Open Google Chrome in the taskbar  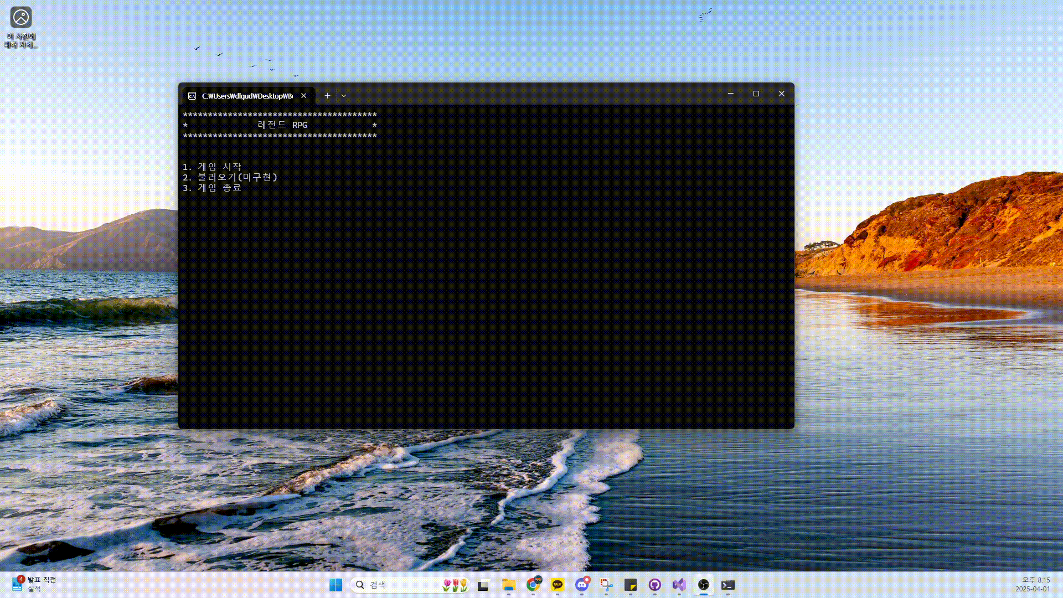point(533,585)
